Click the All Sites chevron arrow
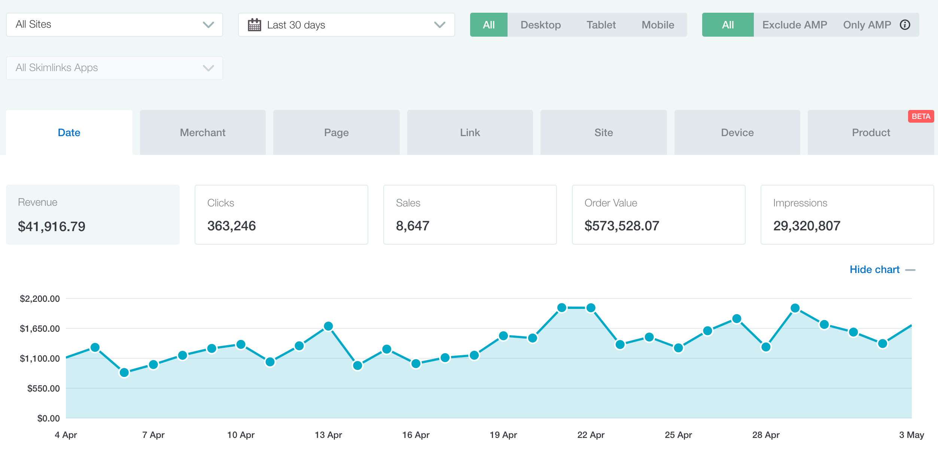This screenshot has width=938, height=457. click(x=208, y=25)
